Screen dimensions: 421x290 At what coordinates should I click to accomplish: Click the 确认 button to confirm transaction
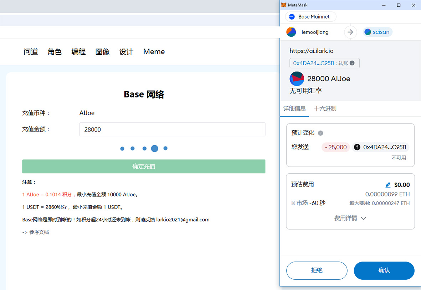pyautogui.click(x=384, y=270)
